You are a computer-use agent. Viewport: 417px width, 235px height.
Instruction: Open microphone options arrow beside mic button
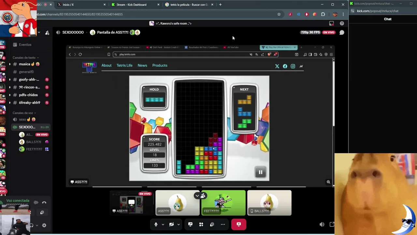(x=163, y=225)
